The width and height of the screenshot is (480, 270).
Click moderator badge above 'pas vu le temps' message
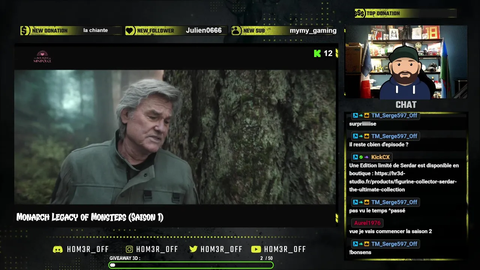355,202
